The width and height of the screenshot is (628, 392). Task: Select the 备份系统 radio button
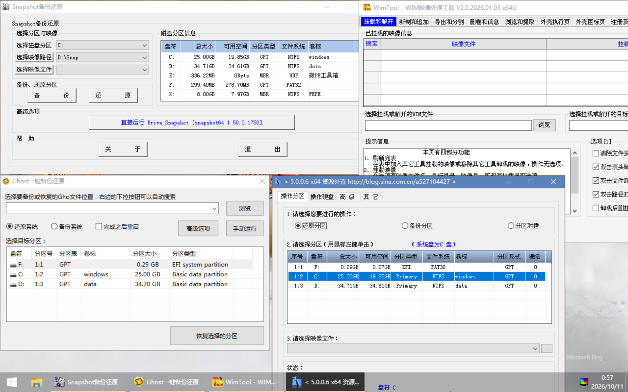click(x=54, y=226)
